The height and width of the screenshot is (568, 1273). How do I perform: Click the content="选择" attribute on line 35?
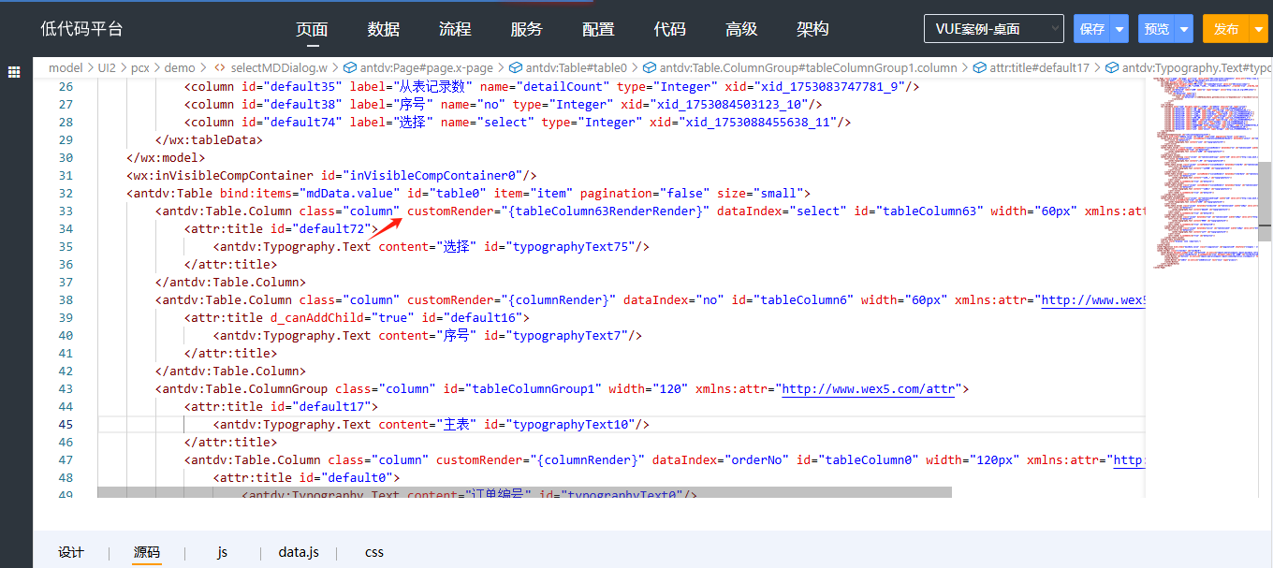click(x=429, y=246)
